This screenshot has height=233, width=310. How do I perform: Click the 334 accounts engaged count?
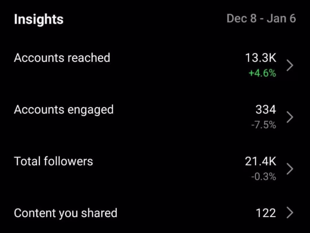265,110
